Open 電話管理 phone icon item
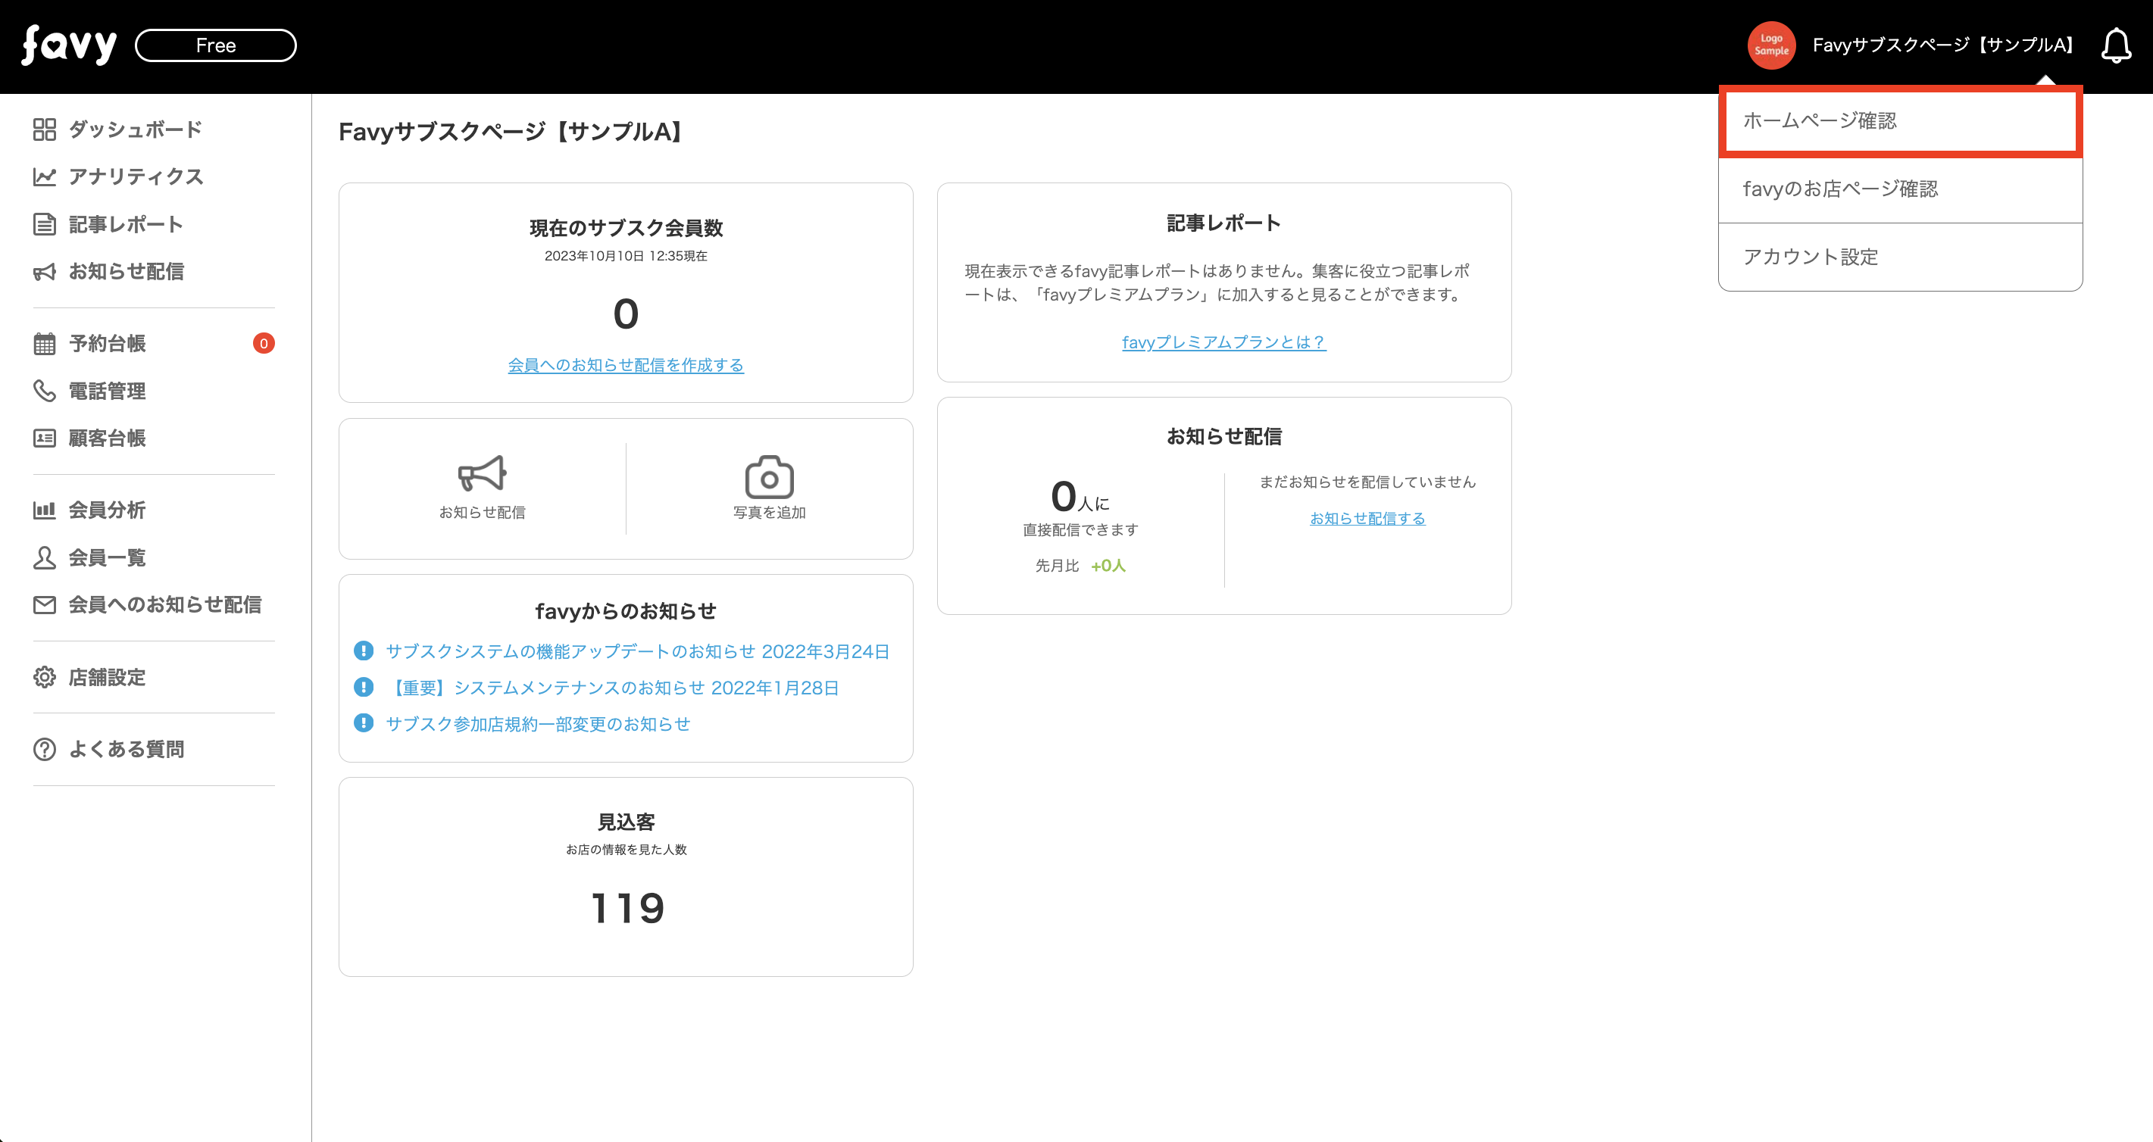The width and height of the screenshot is (2153, 1142). point(44,390)
